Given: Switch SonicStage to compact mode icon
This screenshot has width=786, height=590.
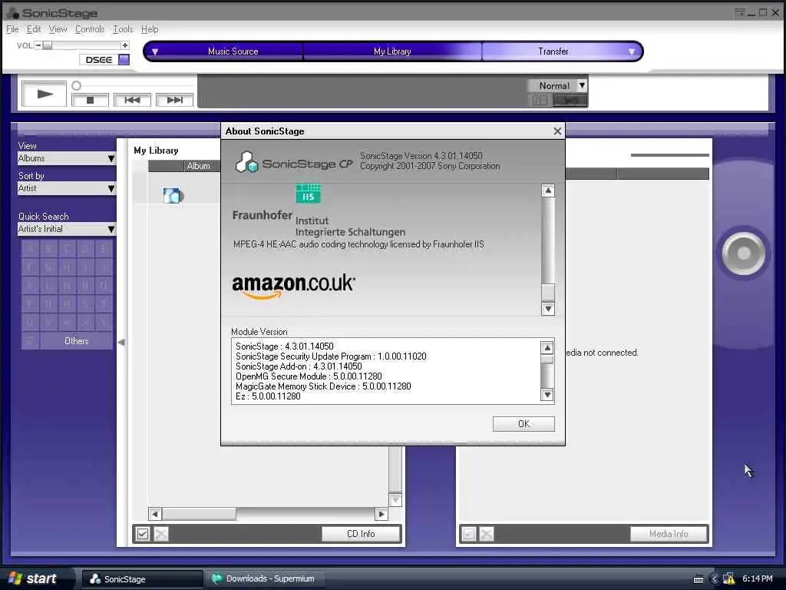Looking at the screenshot, I should pos(739,12).
